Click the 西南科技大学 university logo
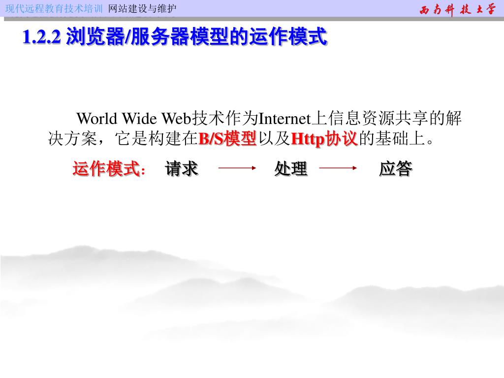504x378 pixels. [x=457, y=9]
